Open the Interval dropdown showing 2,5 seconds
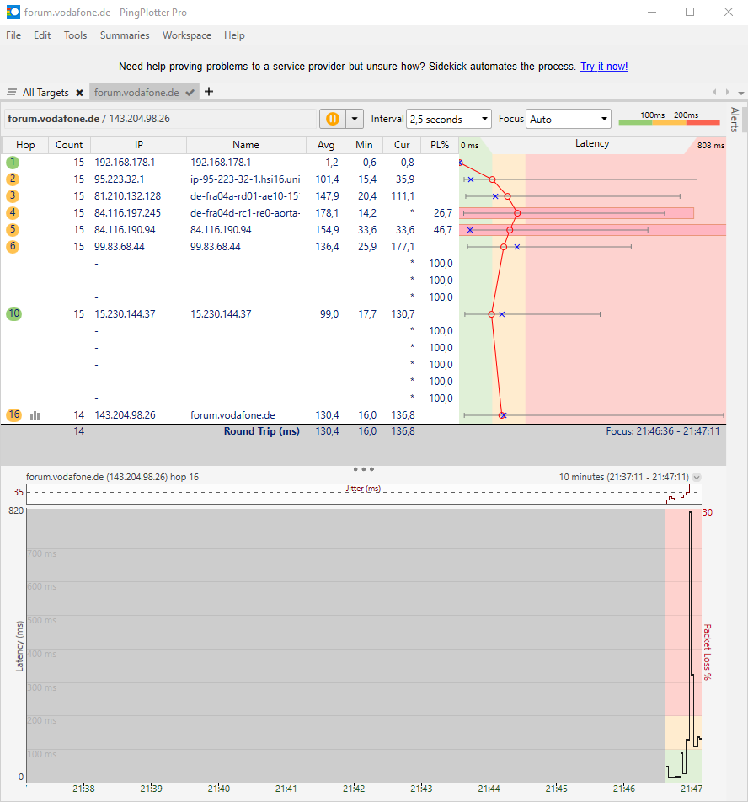The image size is (748, 802). (x=449, y=119)
